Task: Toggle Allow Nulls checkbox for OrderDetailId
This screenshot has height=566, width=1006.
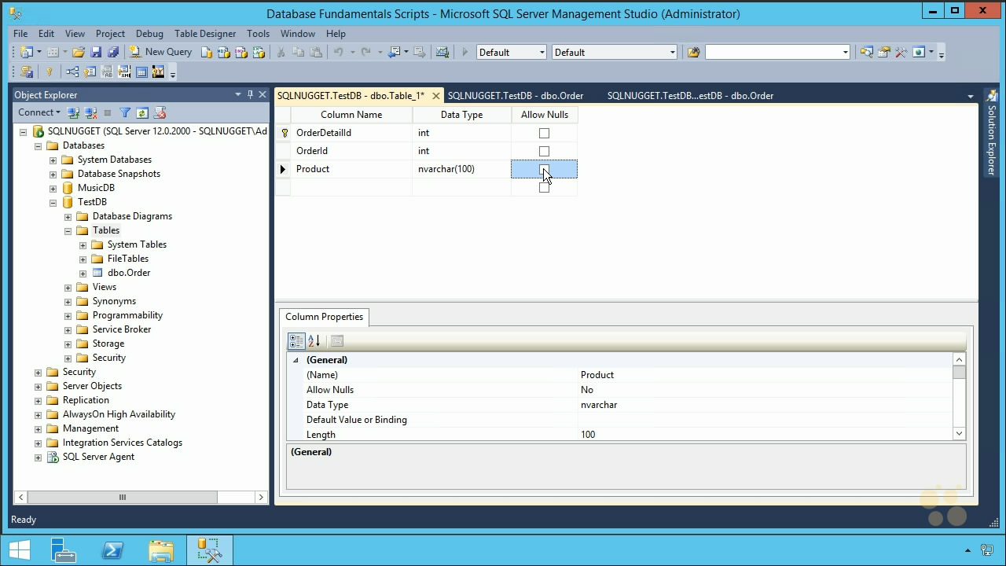Action: click(544, 133)
